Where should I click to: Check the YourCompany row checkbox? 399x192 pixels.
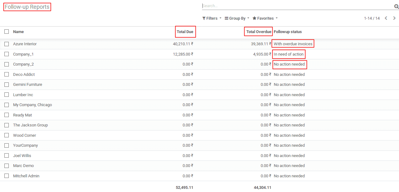coord(7,145)
